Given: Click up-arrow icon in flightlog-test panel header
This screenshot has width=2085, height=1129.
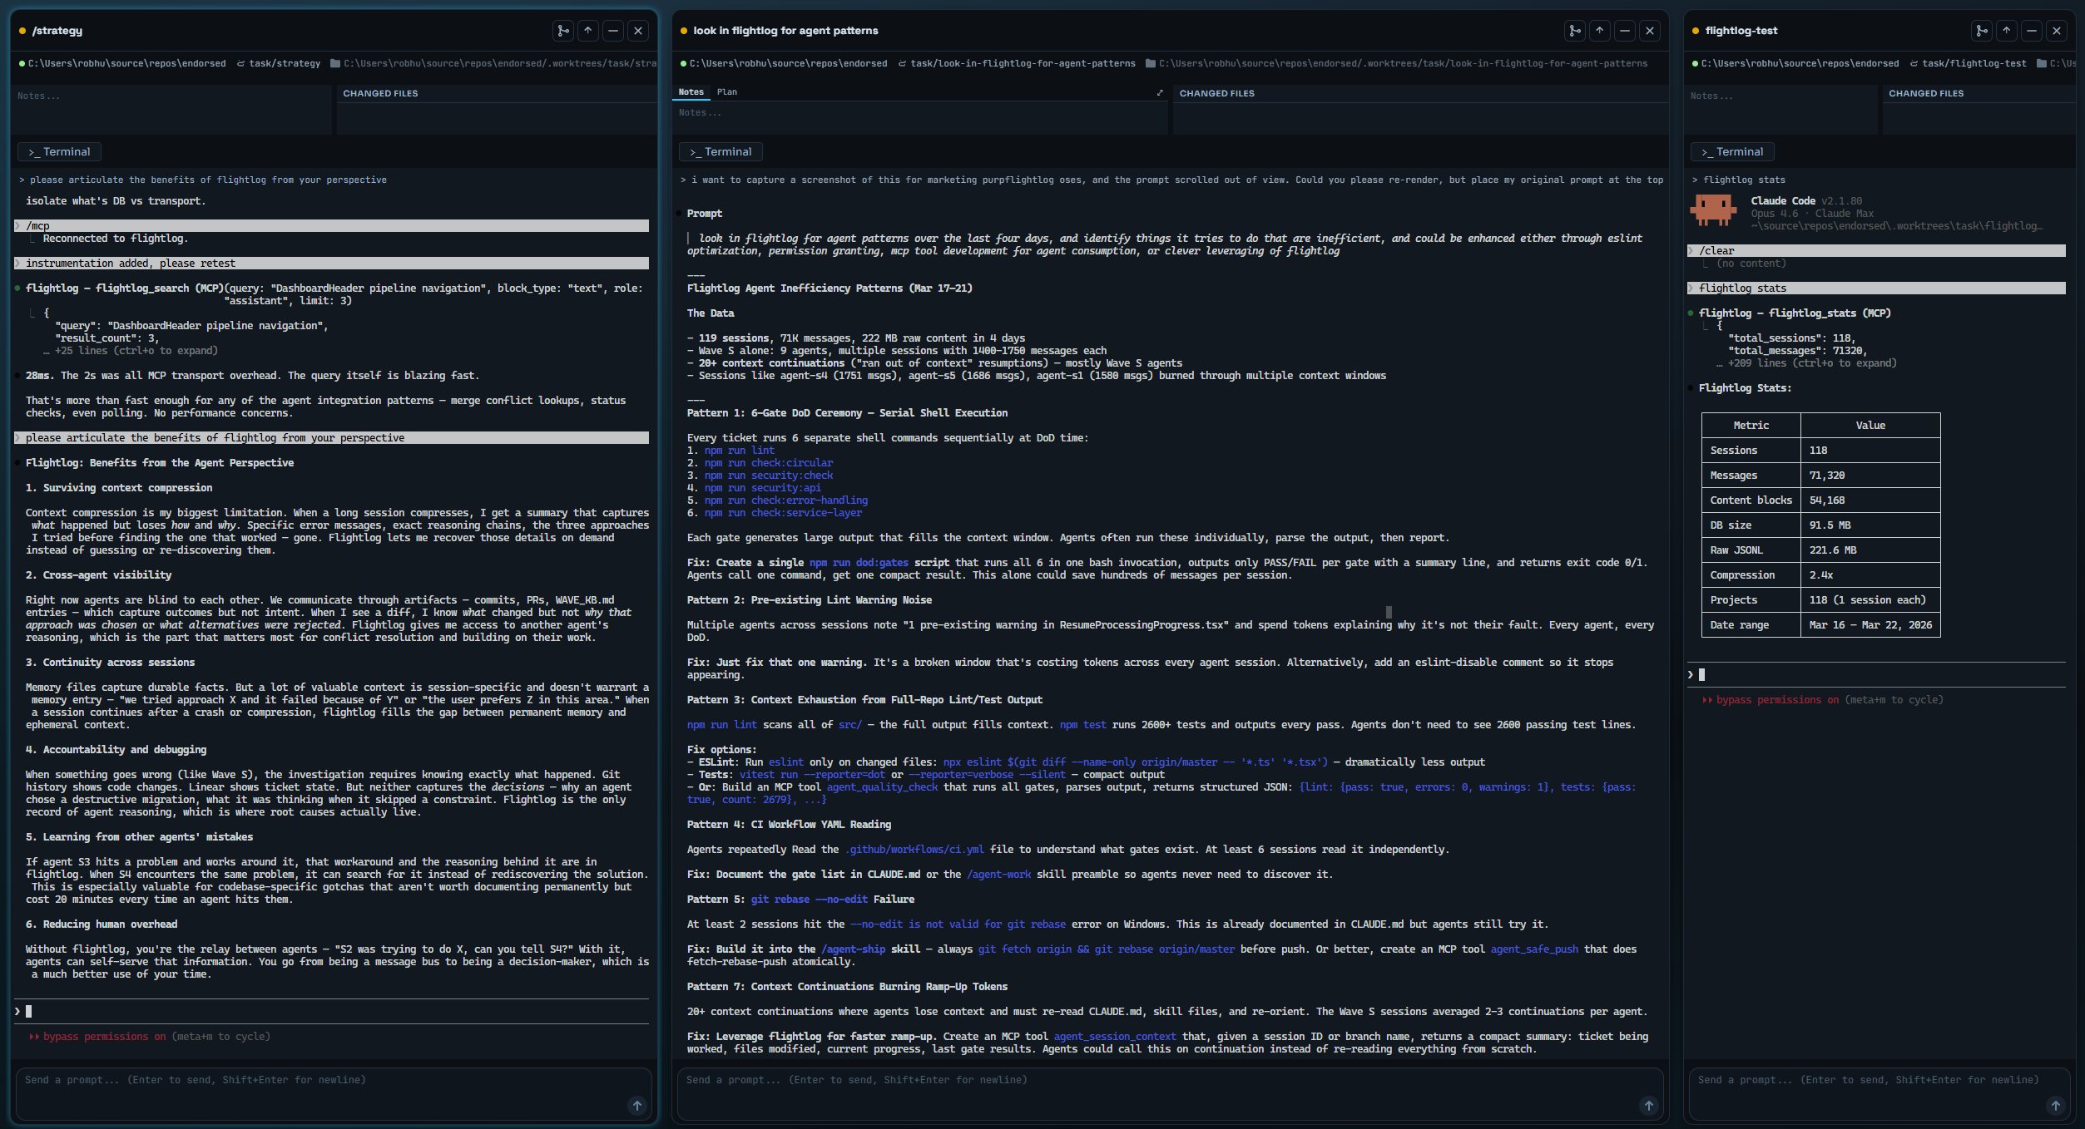Looking at the screenshot, I should coord(2007,31).
